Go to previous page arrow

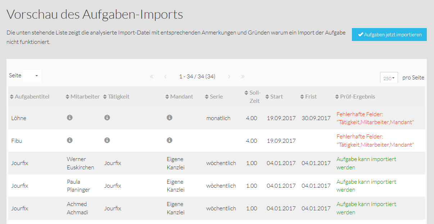(x=165, y=77)
